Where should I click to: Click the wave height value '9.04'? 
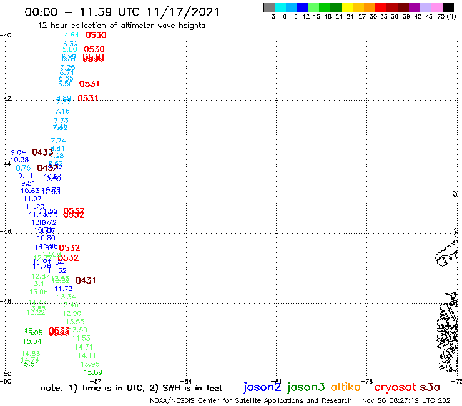pos(18,152)
